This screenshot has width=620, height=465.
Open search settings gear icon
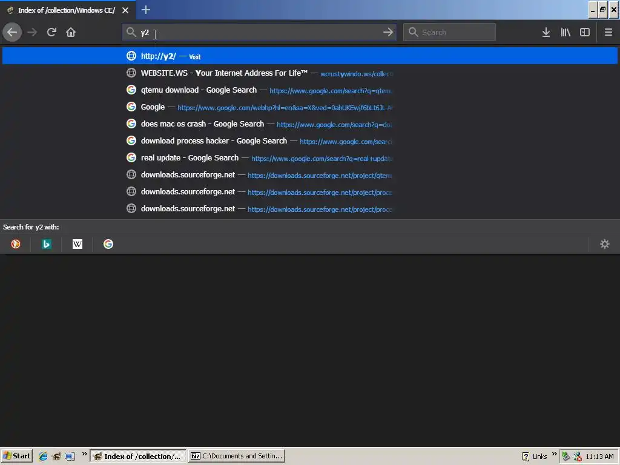coord(605,244)
